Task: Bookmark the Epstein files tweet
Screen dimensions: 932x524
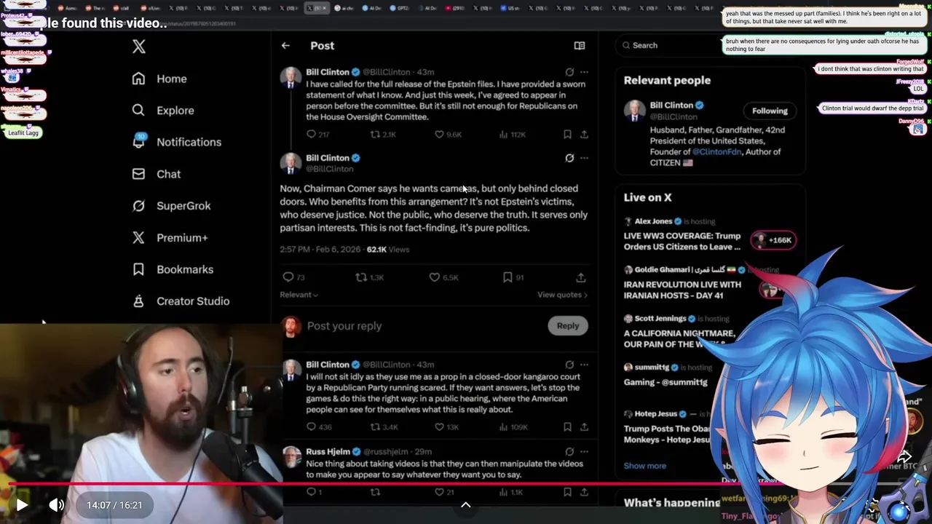Action: pyautogui.click(x=567, y=135)
